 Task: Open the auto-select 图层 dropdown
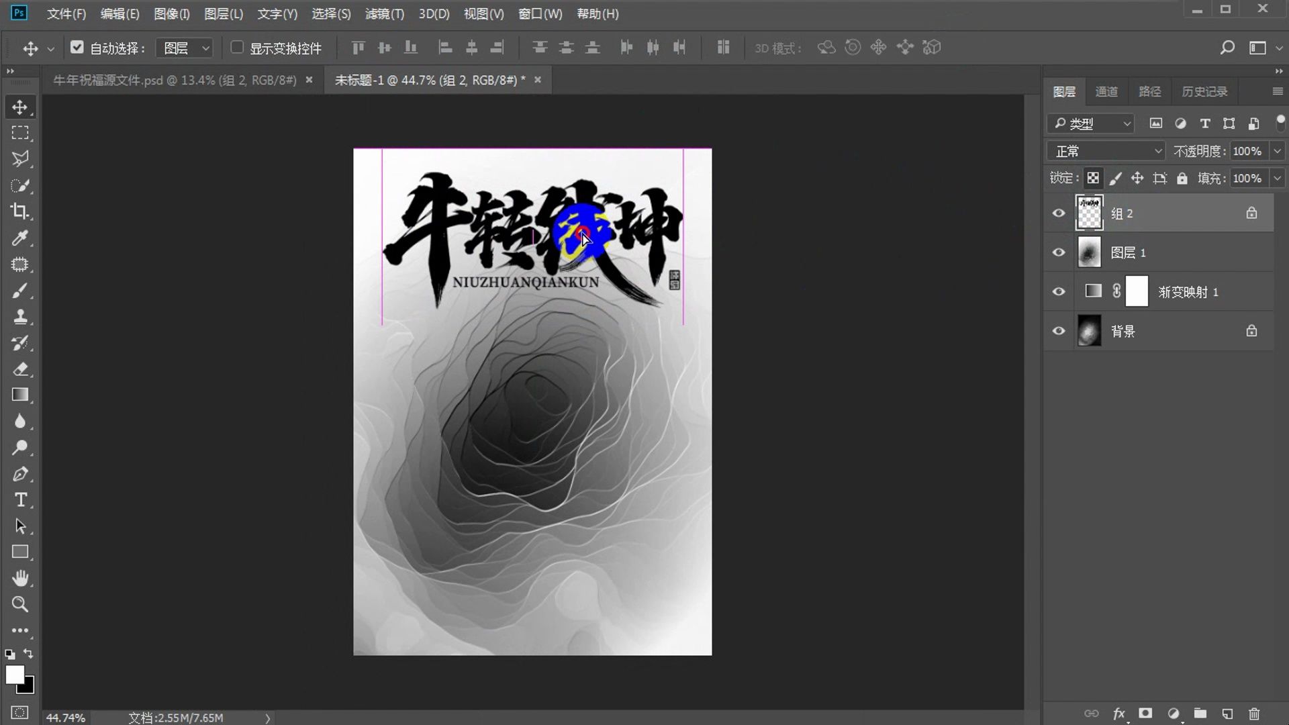tap(183, 48)
